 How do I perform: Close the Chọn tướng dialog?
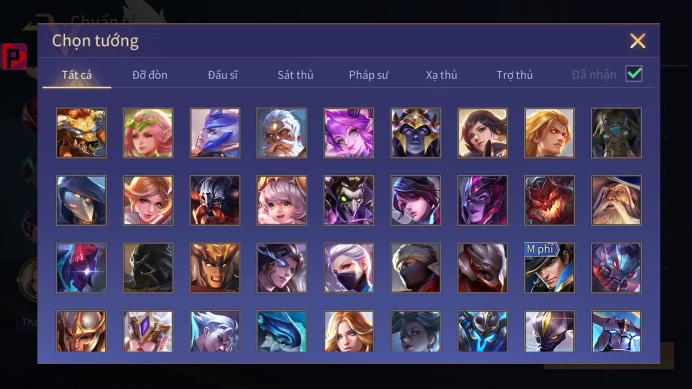638,41
